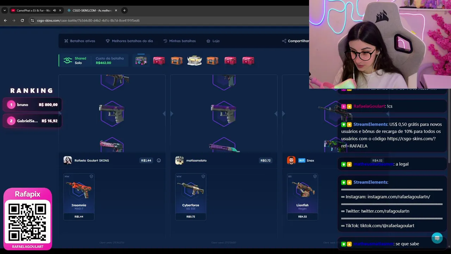Viewport: 451px width, 254px height.
Task: Reload the case battle page
Action: coord(22,20)
